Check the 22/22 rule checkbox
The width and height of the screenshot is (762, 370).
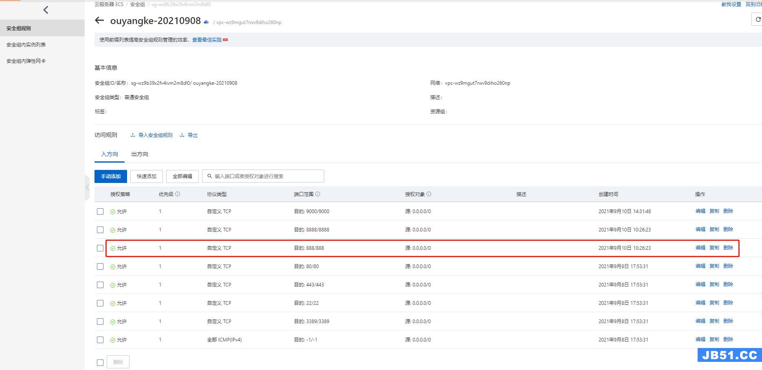pos(100,303)
